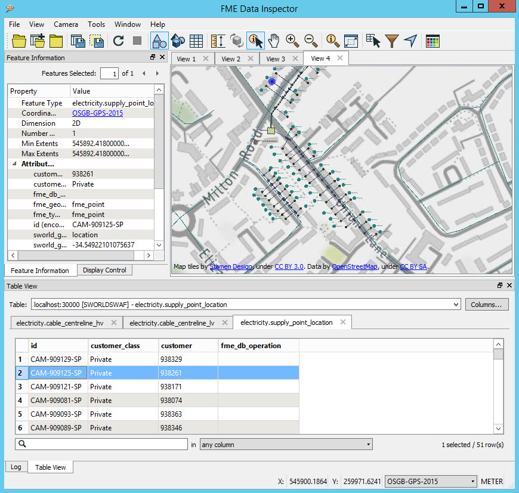This screenshot has width=519, height=493.
Task: Switch to the Display Control tab
Action: (104, 270)
